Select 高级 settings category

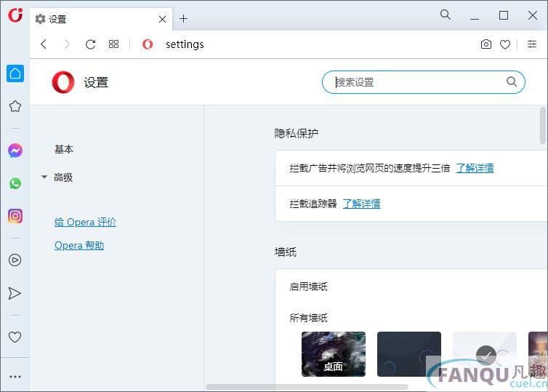point(63,177)
